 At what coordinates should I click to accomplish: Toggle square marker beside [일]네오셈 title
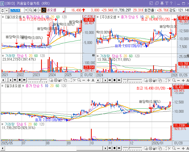coord(2,86)
